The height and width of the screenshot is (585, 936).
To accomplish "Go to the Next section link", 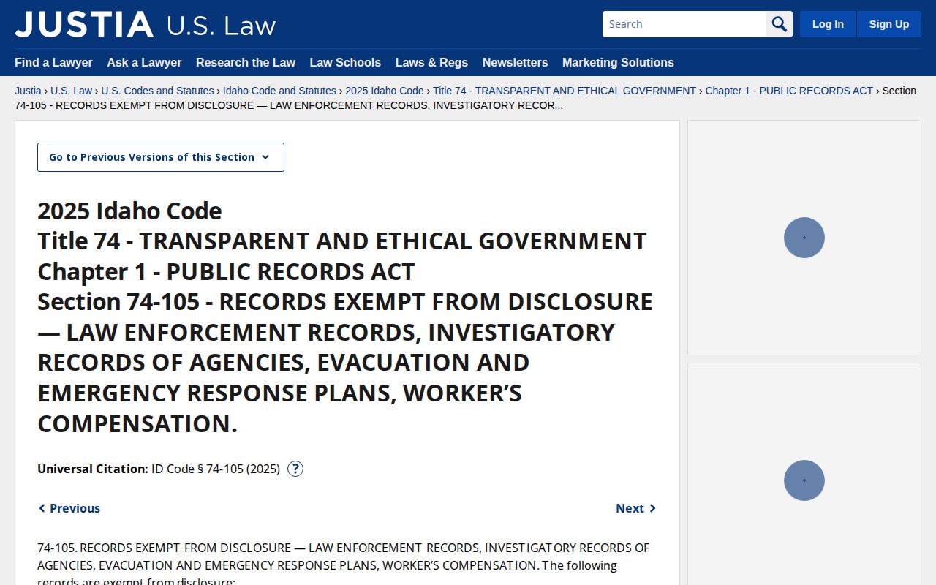I will click(x=636, y=508).
